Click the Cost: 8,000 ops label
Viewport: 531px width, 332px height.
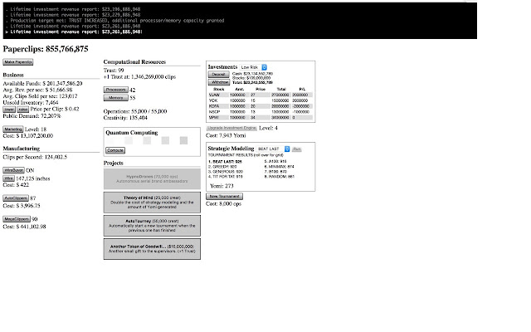point(223,203)
